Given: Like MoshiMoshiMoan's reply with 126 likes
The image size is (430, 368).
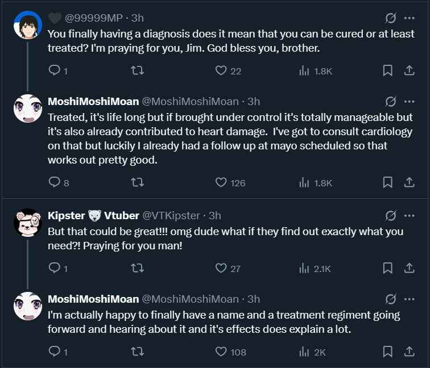Looking at the screenshot, I should point(221,182).
